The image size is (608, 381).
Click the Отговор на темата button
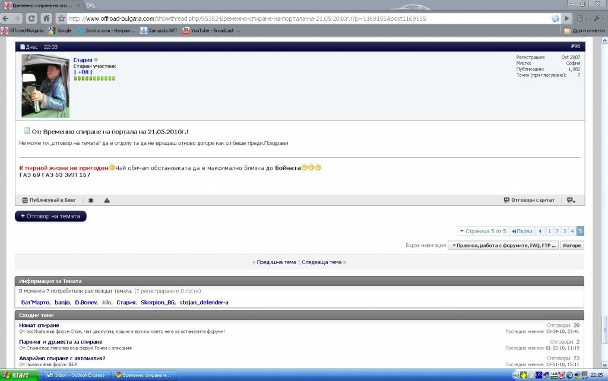[50, 216]
